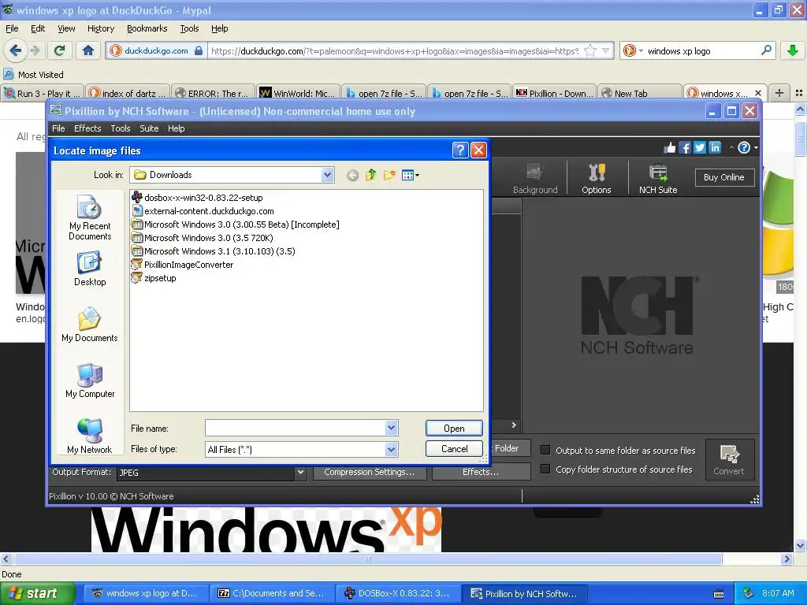The image size is (807, 605).
Task: Click the Buy Online button
Action: click(x=723, y=177)
